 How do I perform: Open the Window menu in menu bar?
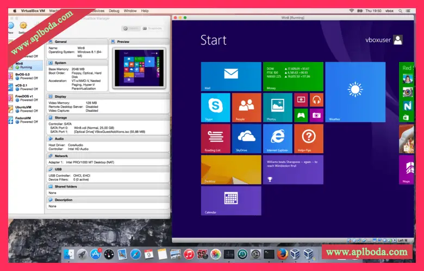click(x=130, y=10)
